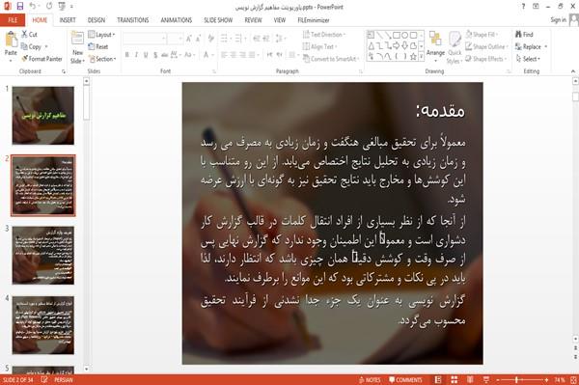
Task: Click the Clear Formatting icon
Action: pos(210,39)
